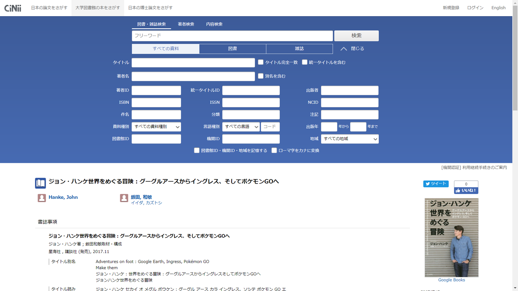
Task: Select the 雑誌 filter tab
Action: 299,49
